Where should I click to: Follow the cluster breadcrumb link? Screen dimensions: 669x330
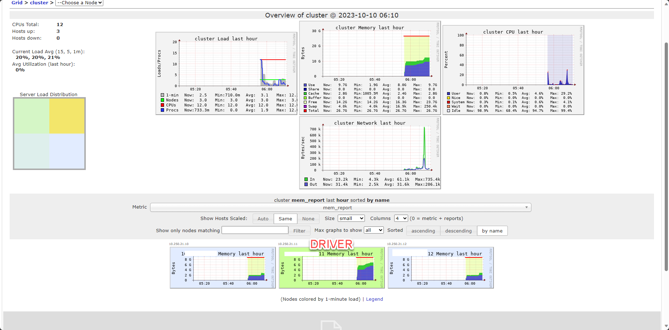click(x=39, y=3)
